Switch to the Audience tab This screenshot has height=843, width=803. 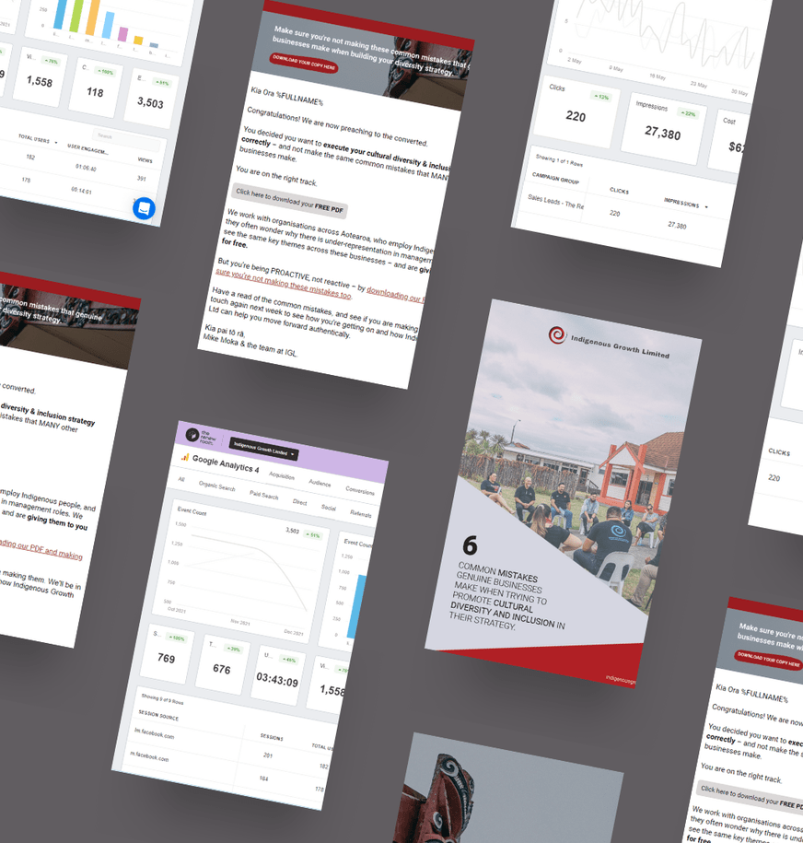[320, 483]
